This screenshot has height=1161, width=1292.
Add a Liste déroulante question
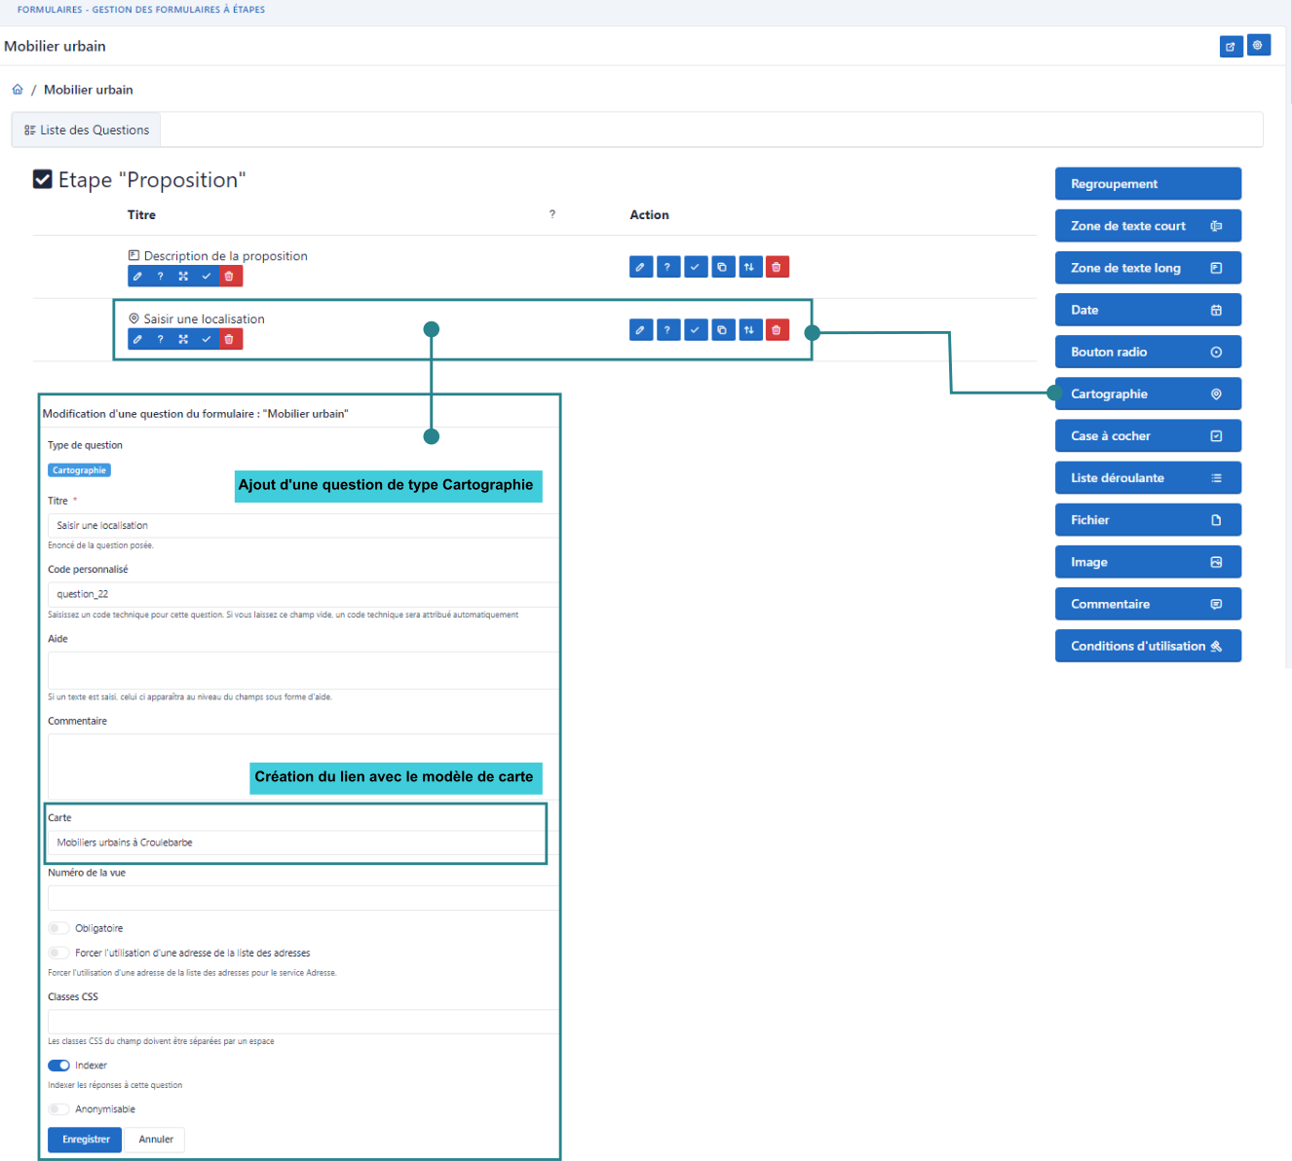[1147, 478]
